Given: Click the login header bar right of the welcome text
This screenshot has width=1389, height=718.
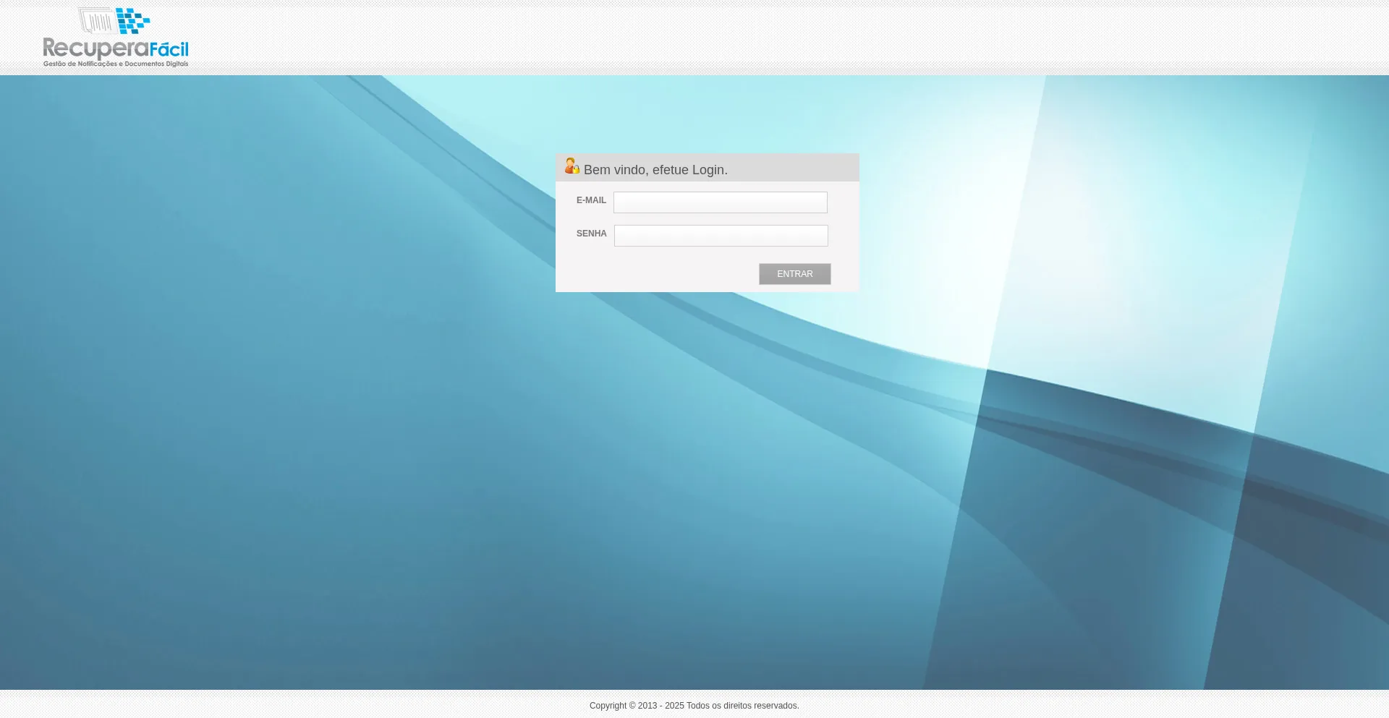Looking at the screenshot, I should 793,168.
